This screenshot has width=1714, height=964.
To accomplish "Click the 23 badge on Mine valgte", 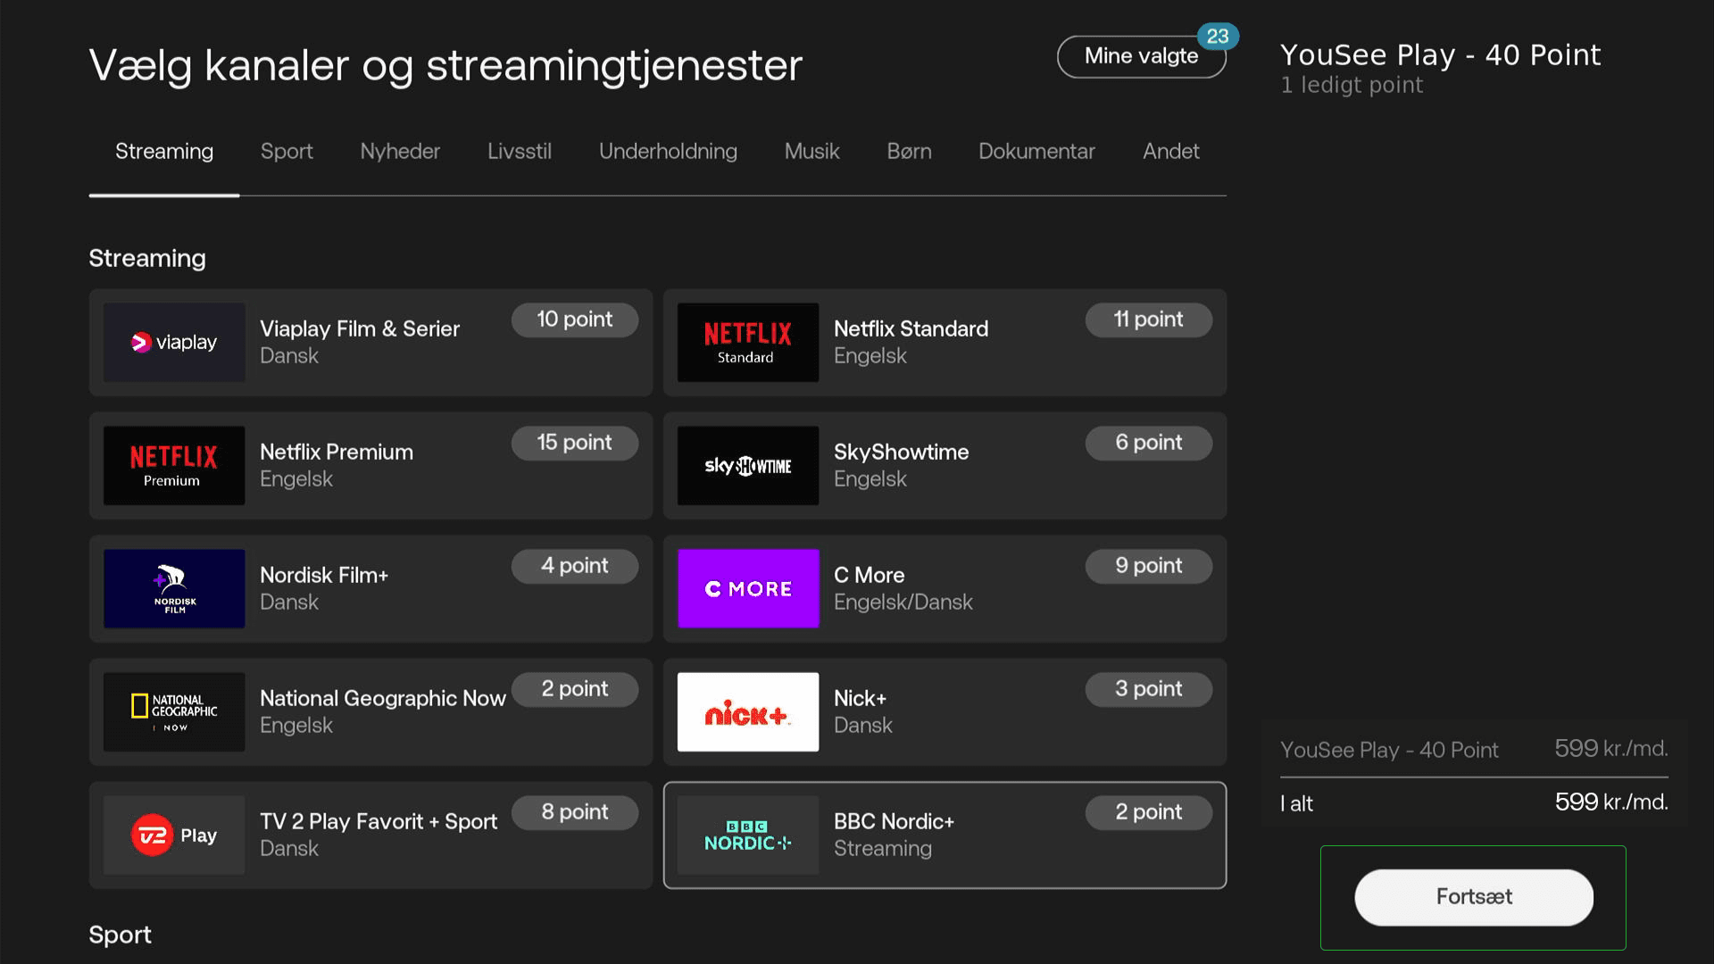I will click(x=1218, y=37).
